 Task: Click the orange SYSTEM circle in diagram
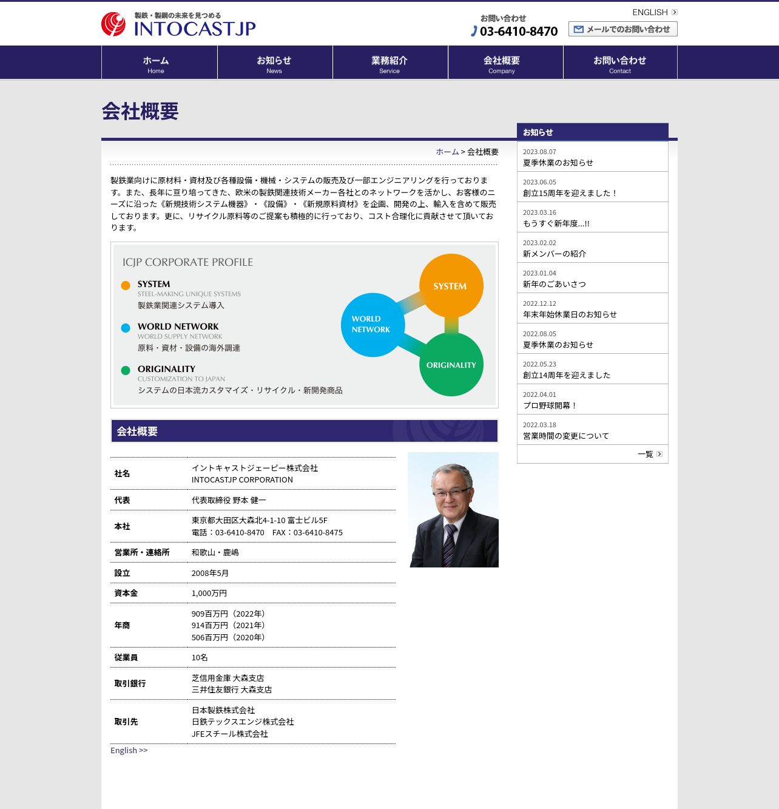coord(451,286)
